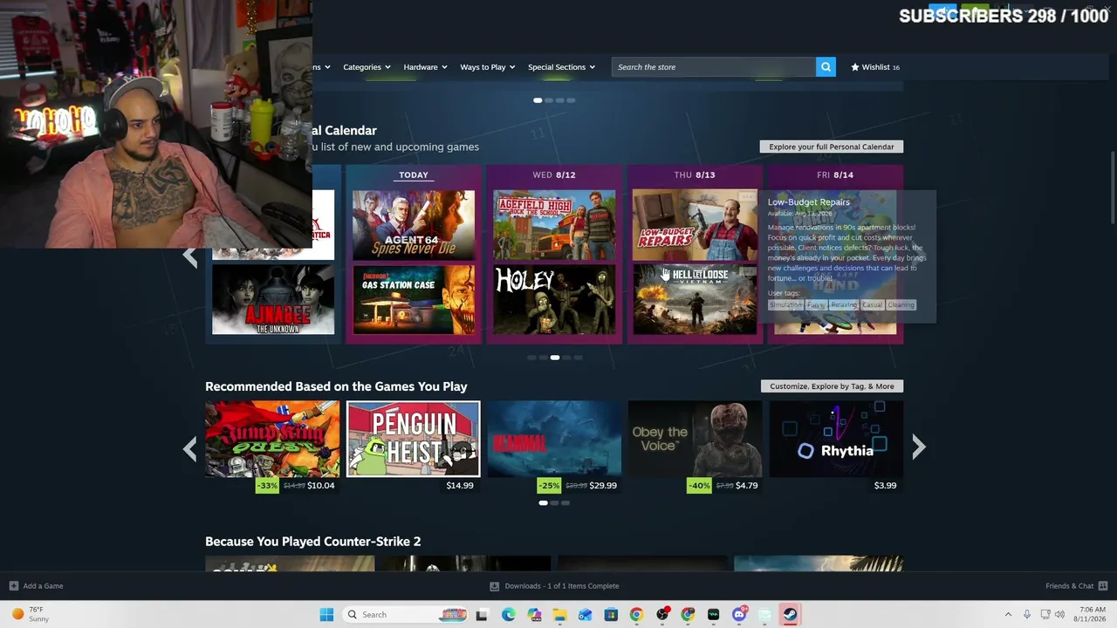This screenshot has height=628, width=1117.
Task: Open File Explorer from the taskbar
Action: click(x=559, y=615)
